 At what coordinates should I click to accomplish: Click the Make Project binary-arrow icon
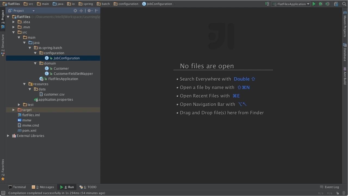pos(267,4)
